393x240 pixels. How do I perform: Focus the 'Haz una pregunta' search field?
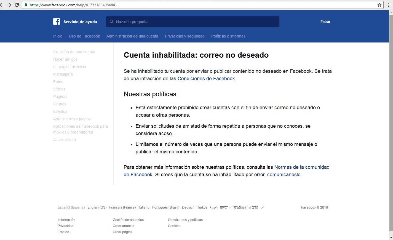pyautogui.click(x=193, y=22)
